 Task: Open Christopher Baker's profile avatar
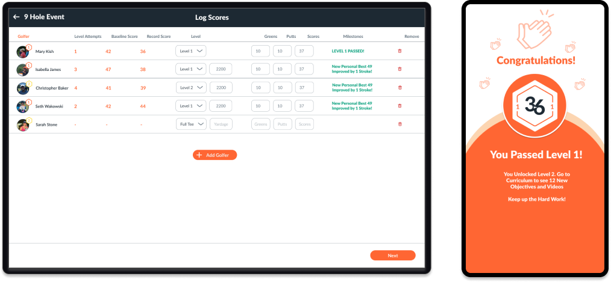[23, 88]
